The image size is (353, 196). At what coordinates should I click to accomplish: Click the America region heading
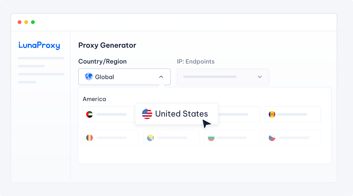point(94,99)
